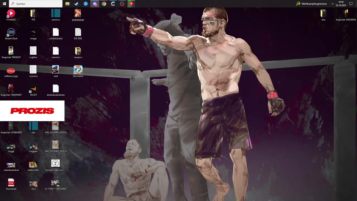The image size is (357, 201).
Task: Select the Snapchat-1478620605 picture file
Action: point(11,128)
